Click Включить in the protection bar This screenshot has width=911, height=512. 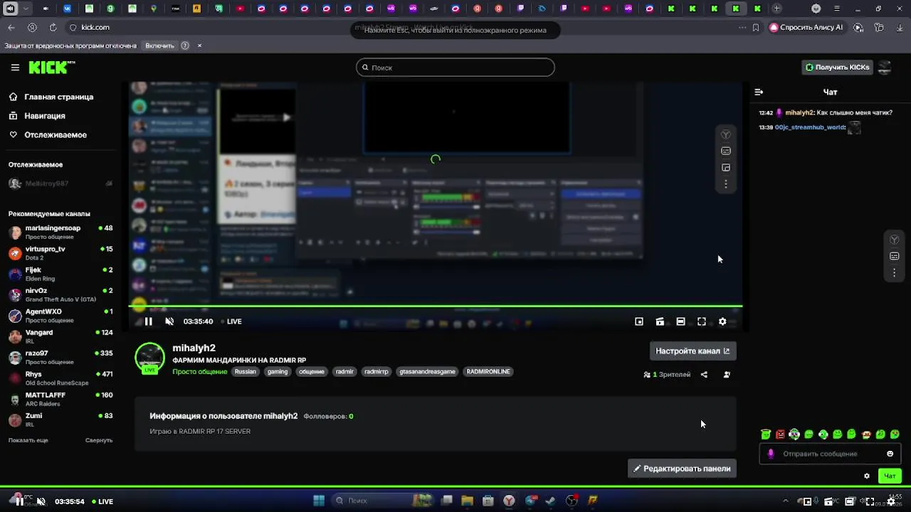[159, 46]
